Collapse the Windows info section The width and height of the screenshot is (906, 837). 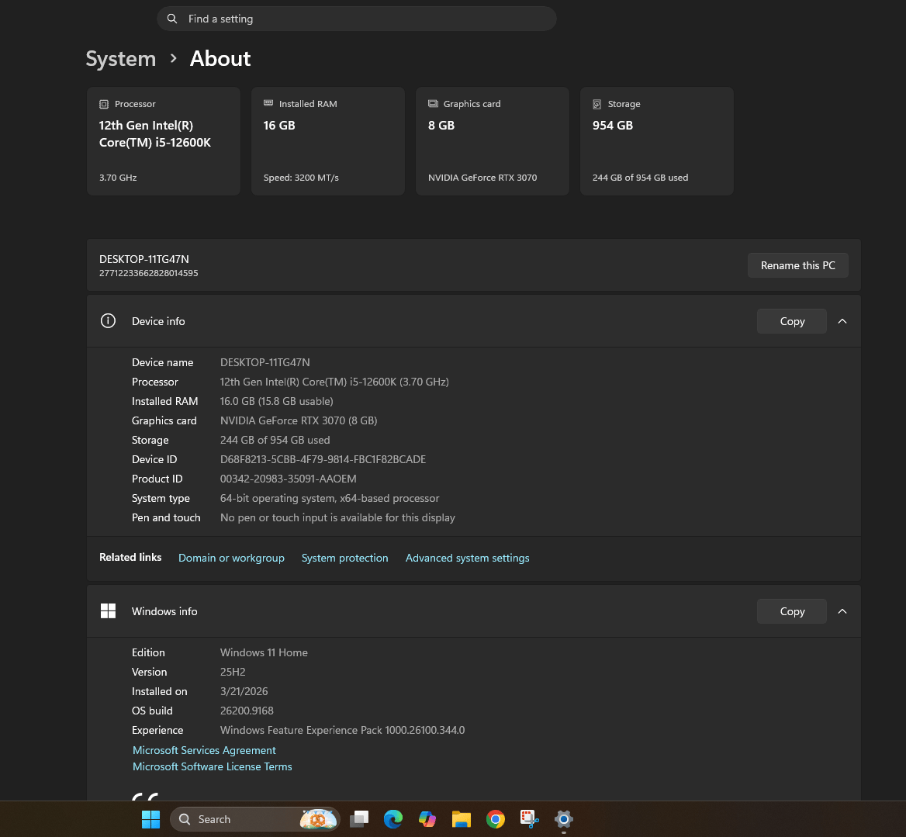(x=842, y=611)
